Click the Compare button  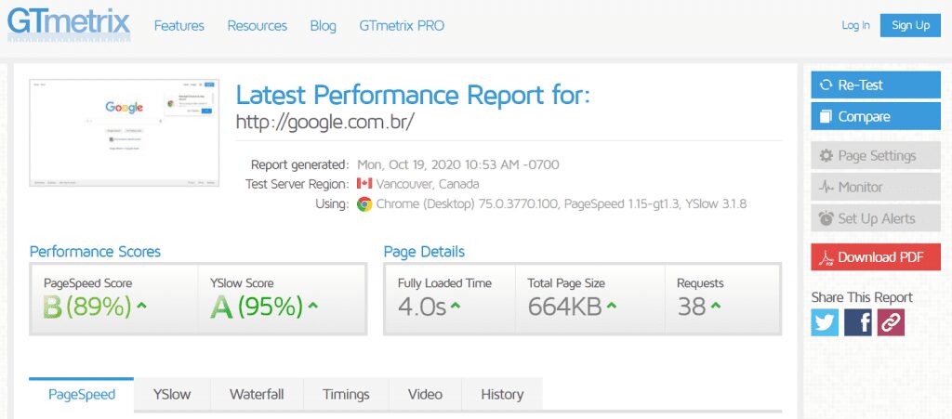tap(876, 117)
